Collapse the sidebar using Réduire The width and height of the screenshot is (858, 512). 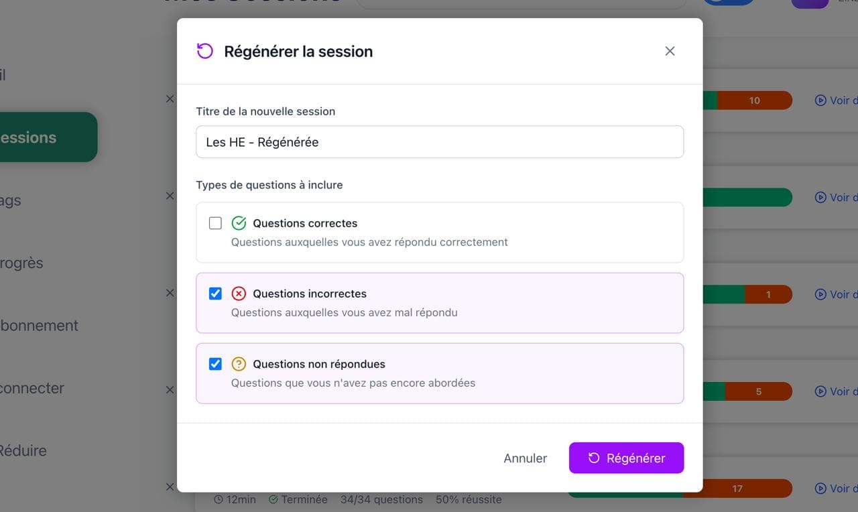(23, 450)
